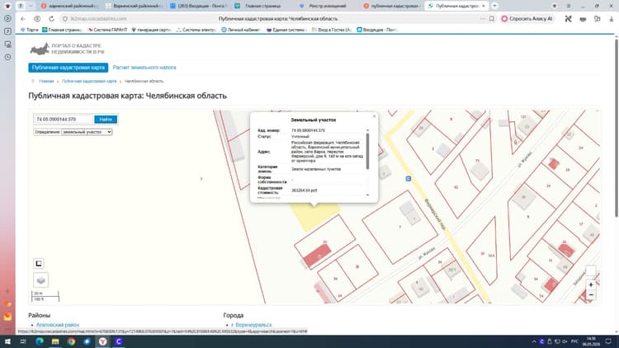
Task: Click the yellow highlighted land parcel
Action: [314, 216]
